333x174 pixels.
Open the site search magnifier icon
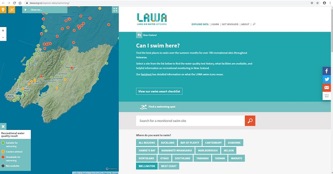(x=254, y=24)
